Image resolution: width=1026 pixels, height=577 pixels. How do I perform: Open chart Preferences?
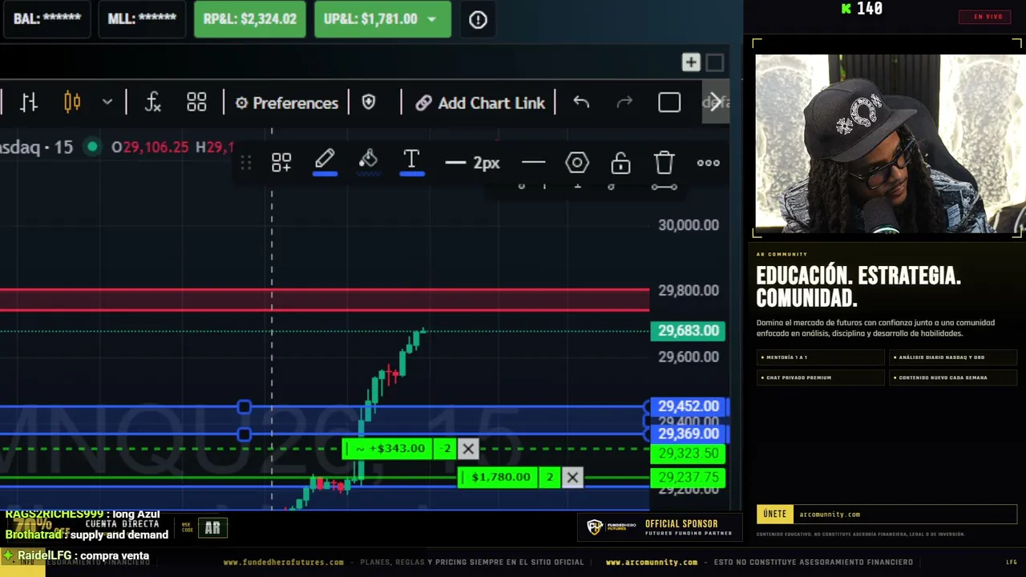pos(286,103)
